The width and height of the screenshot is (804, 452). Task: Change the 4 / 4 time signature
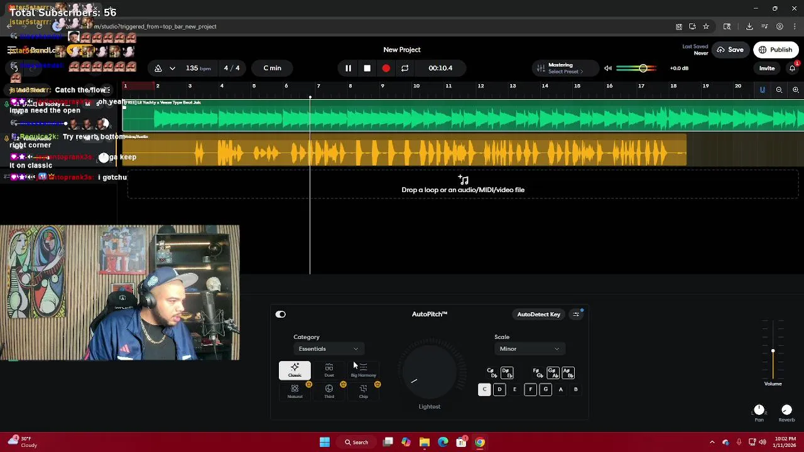pyautogui.click(x=232, y=68)
